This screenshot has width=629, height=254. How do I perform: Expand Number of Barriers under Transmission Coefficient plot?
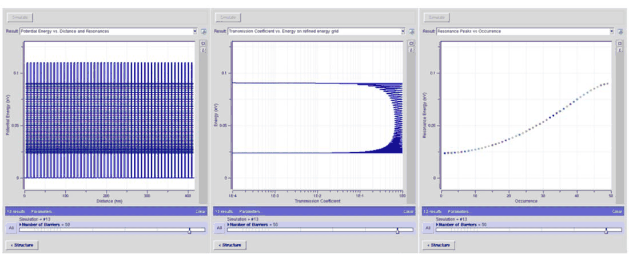pos(229,225)
